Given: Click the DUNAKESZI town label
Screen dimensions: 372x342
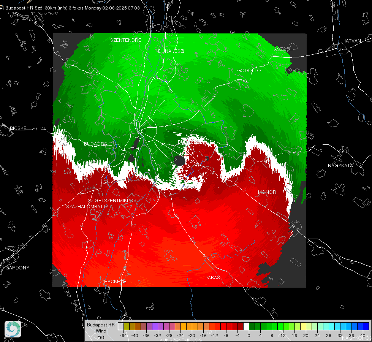Looking at the screenshot, I should pyautogui.click(x=171, y=51).
